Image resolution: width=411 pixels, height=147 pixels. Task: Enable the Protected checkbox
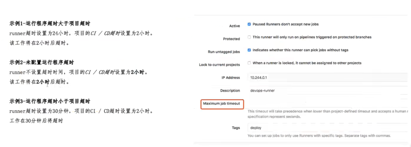pyautogui.click(x=249, y=37)
